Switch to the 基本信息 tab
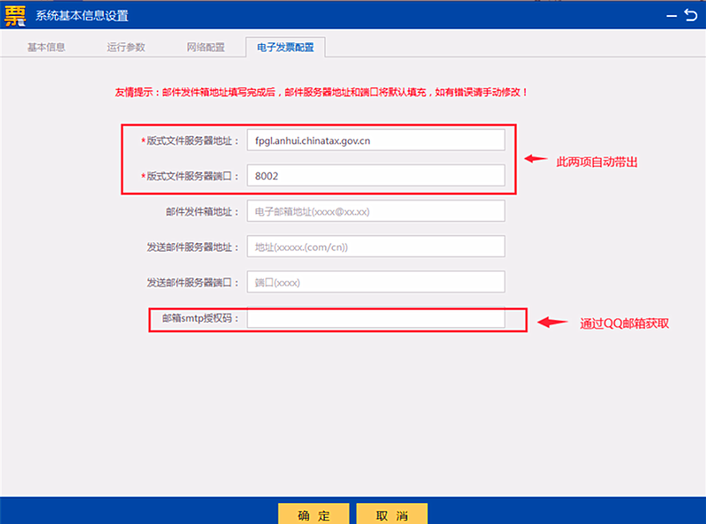 click(x=46, y=47)
